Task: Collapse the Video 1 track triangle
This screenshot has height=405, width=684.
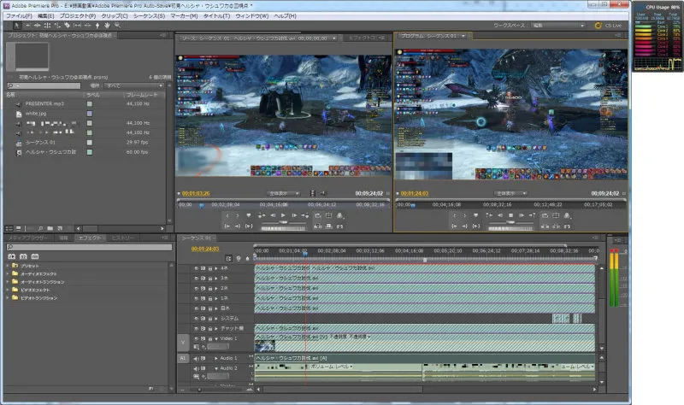Action: pyautogui.click(x=216, y=338)
